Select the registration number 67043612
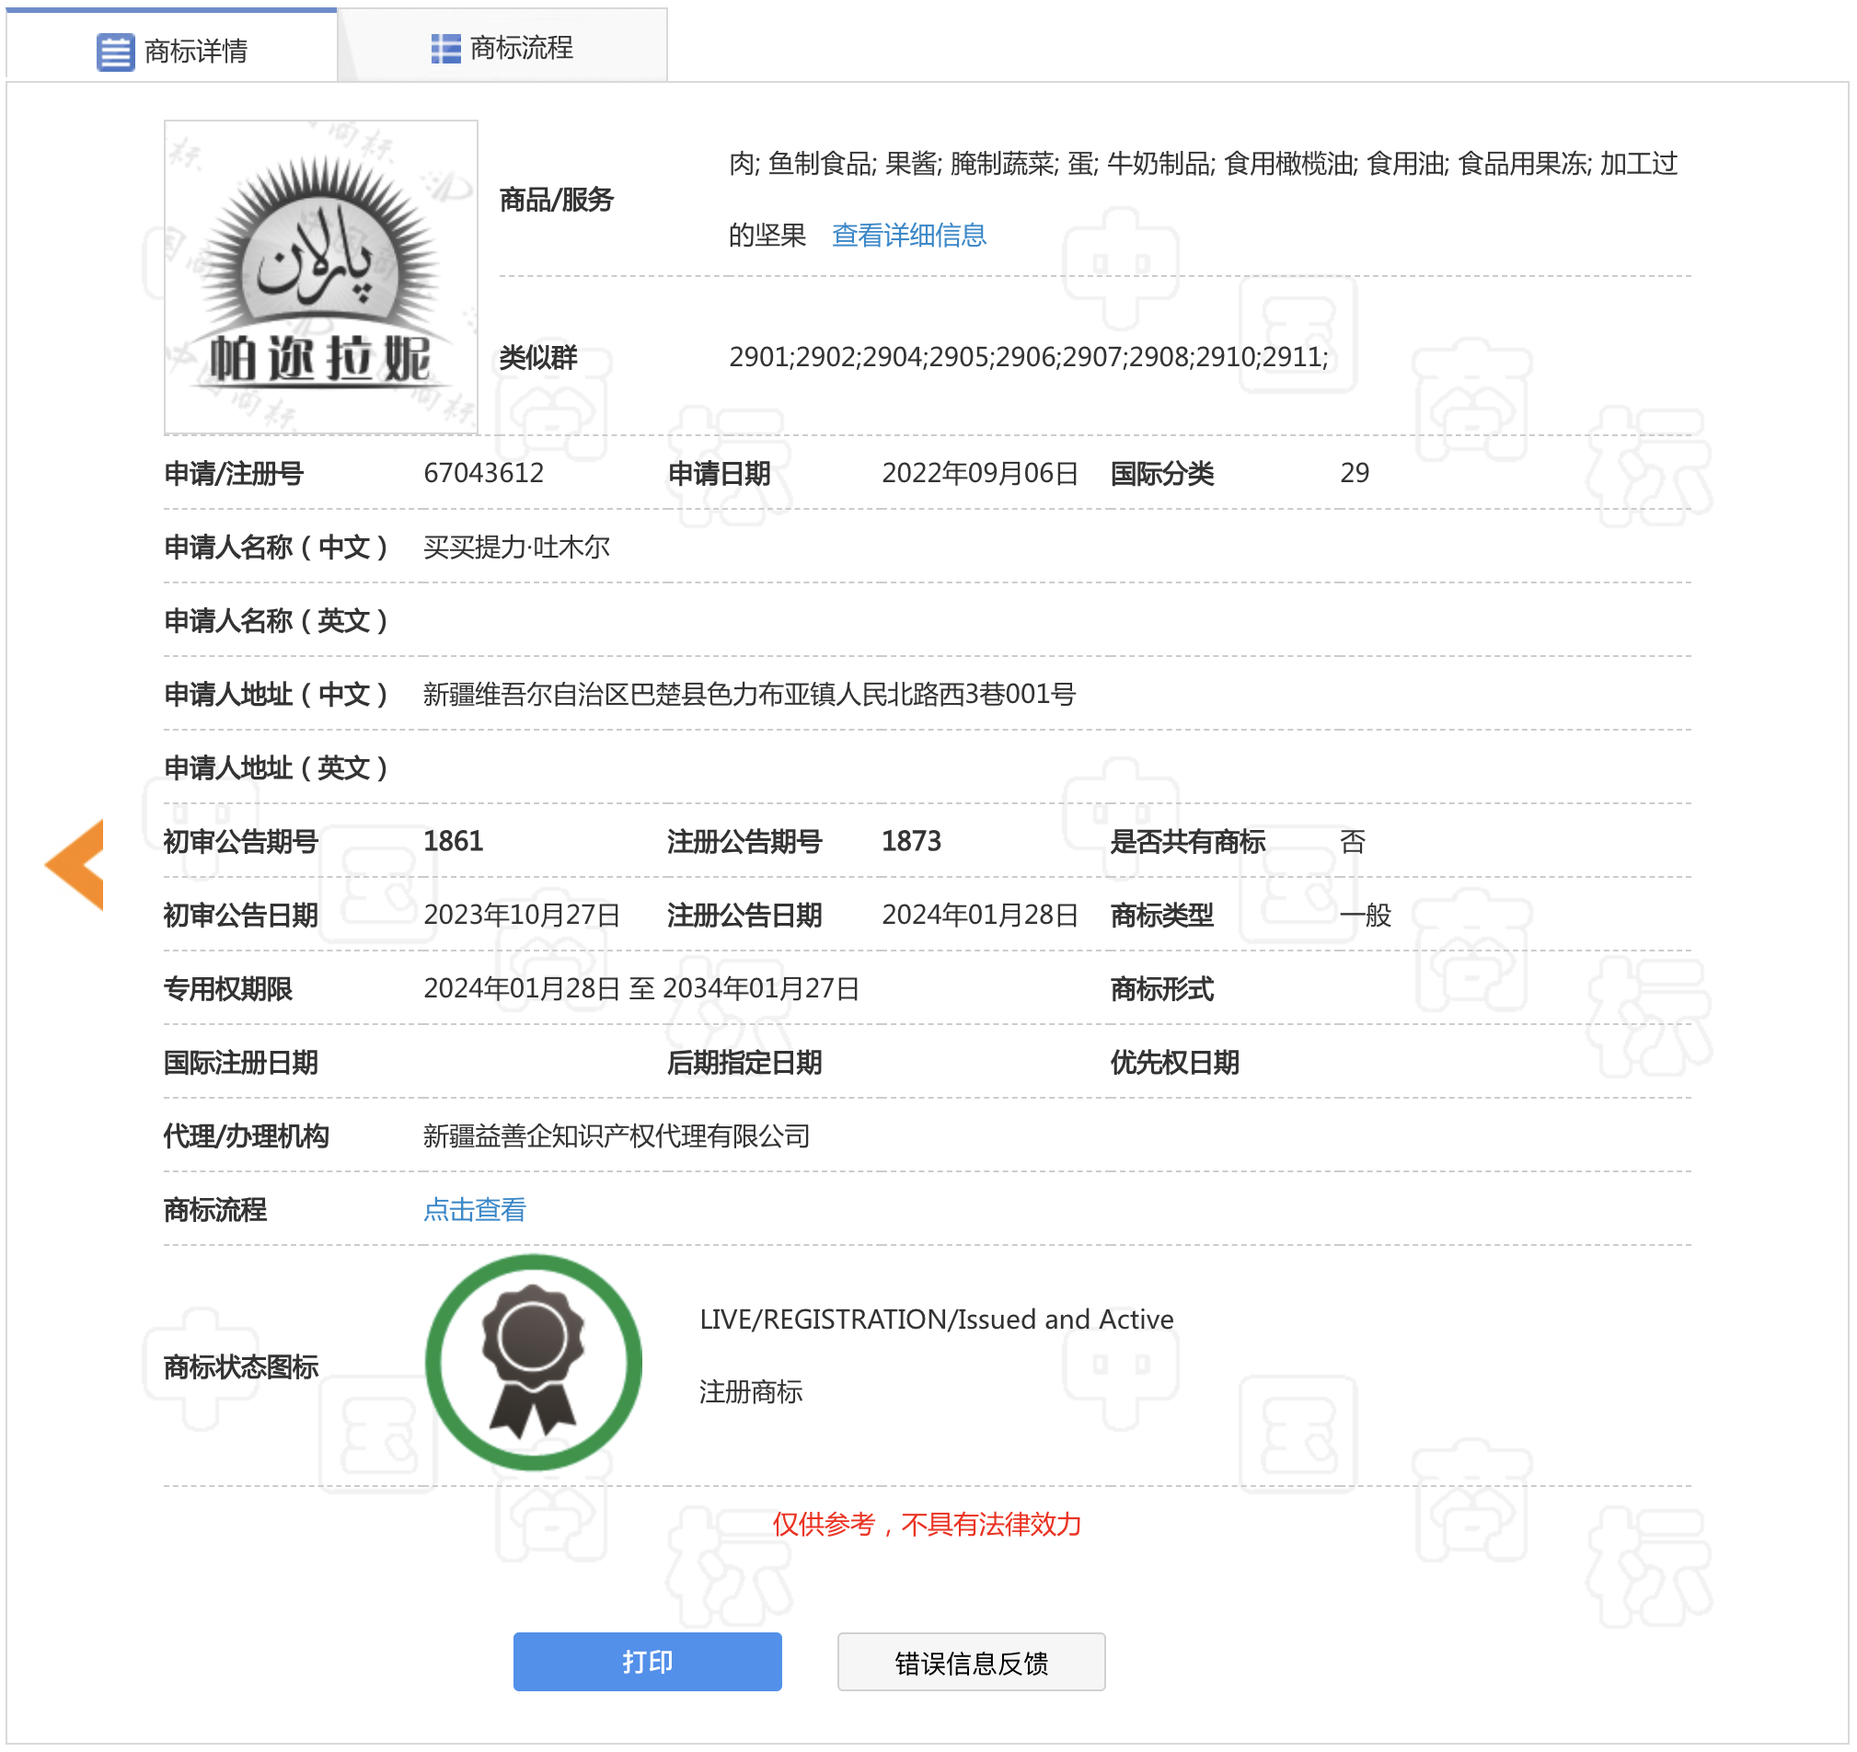 [x=484, y=474]
